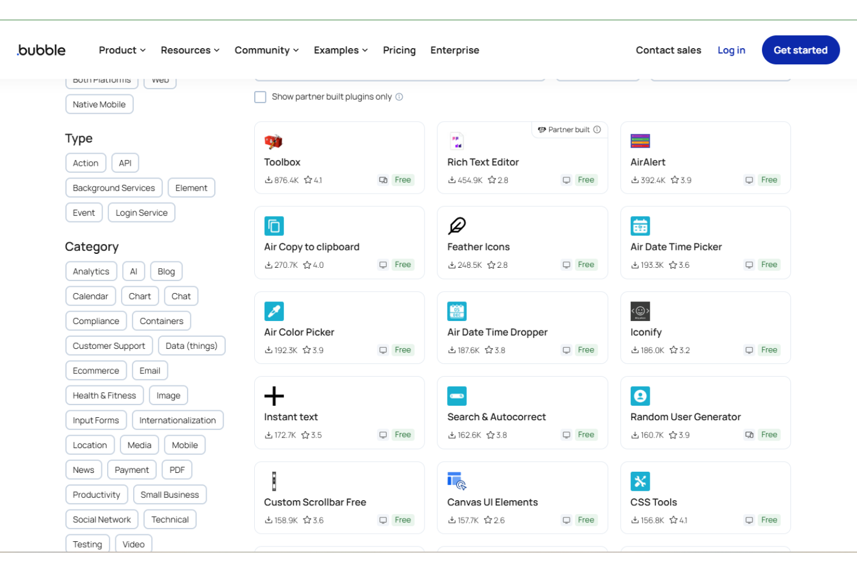Click the Canvas UI Elements plugin icon
This screenshot has width=857, height=572.
click(x=457, y=481)
